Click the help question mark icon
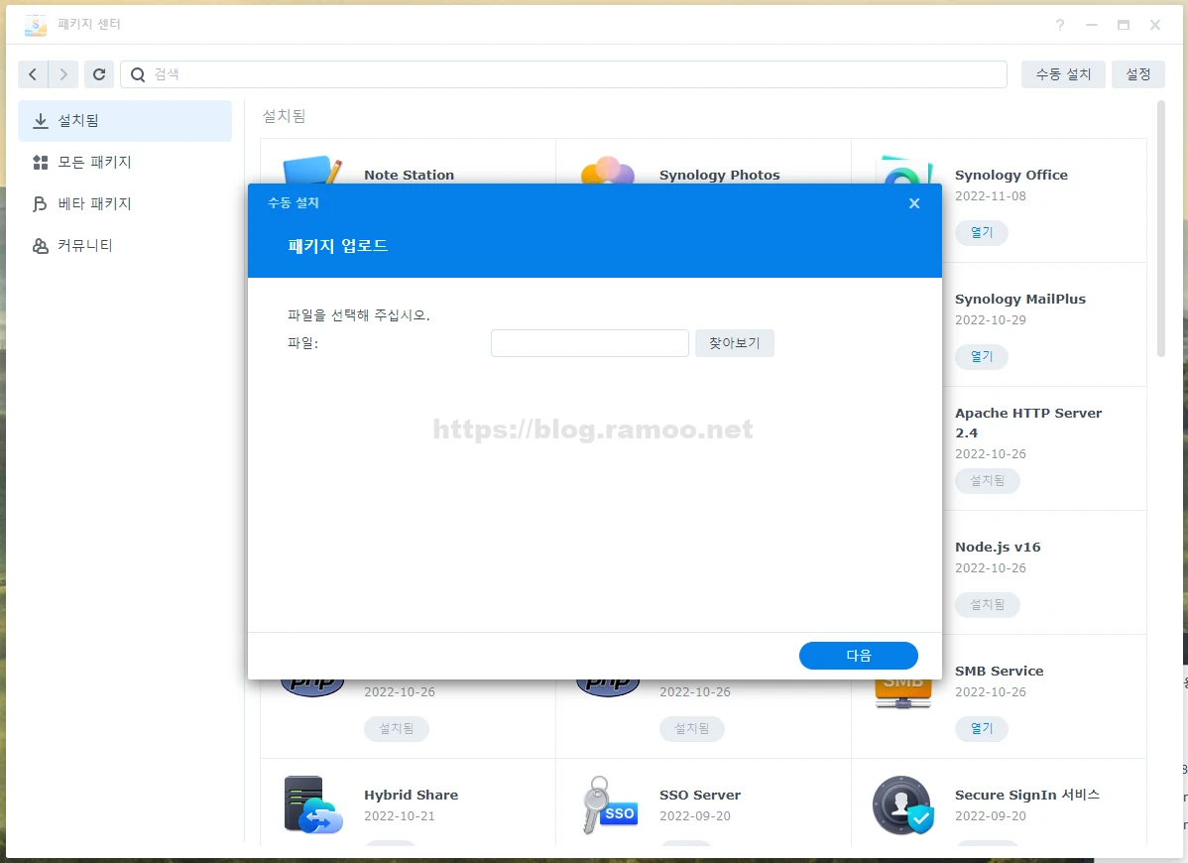The height and width of the screenshot is (863, 1188). click(x=1060, y=25)
